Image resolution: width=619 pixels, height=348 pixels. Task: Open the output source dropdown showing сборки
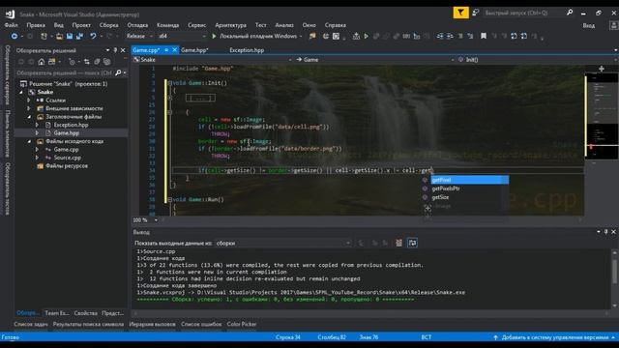click(x=283, y=244)
